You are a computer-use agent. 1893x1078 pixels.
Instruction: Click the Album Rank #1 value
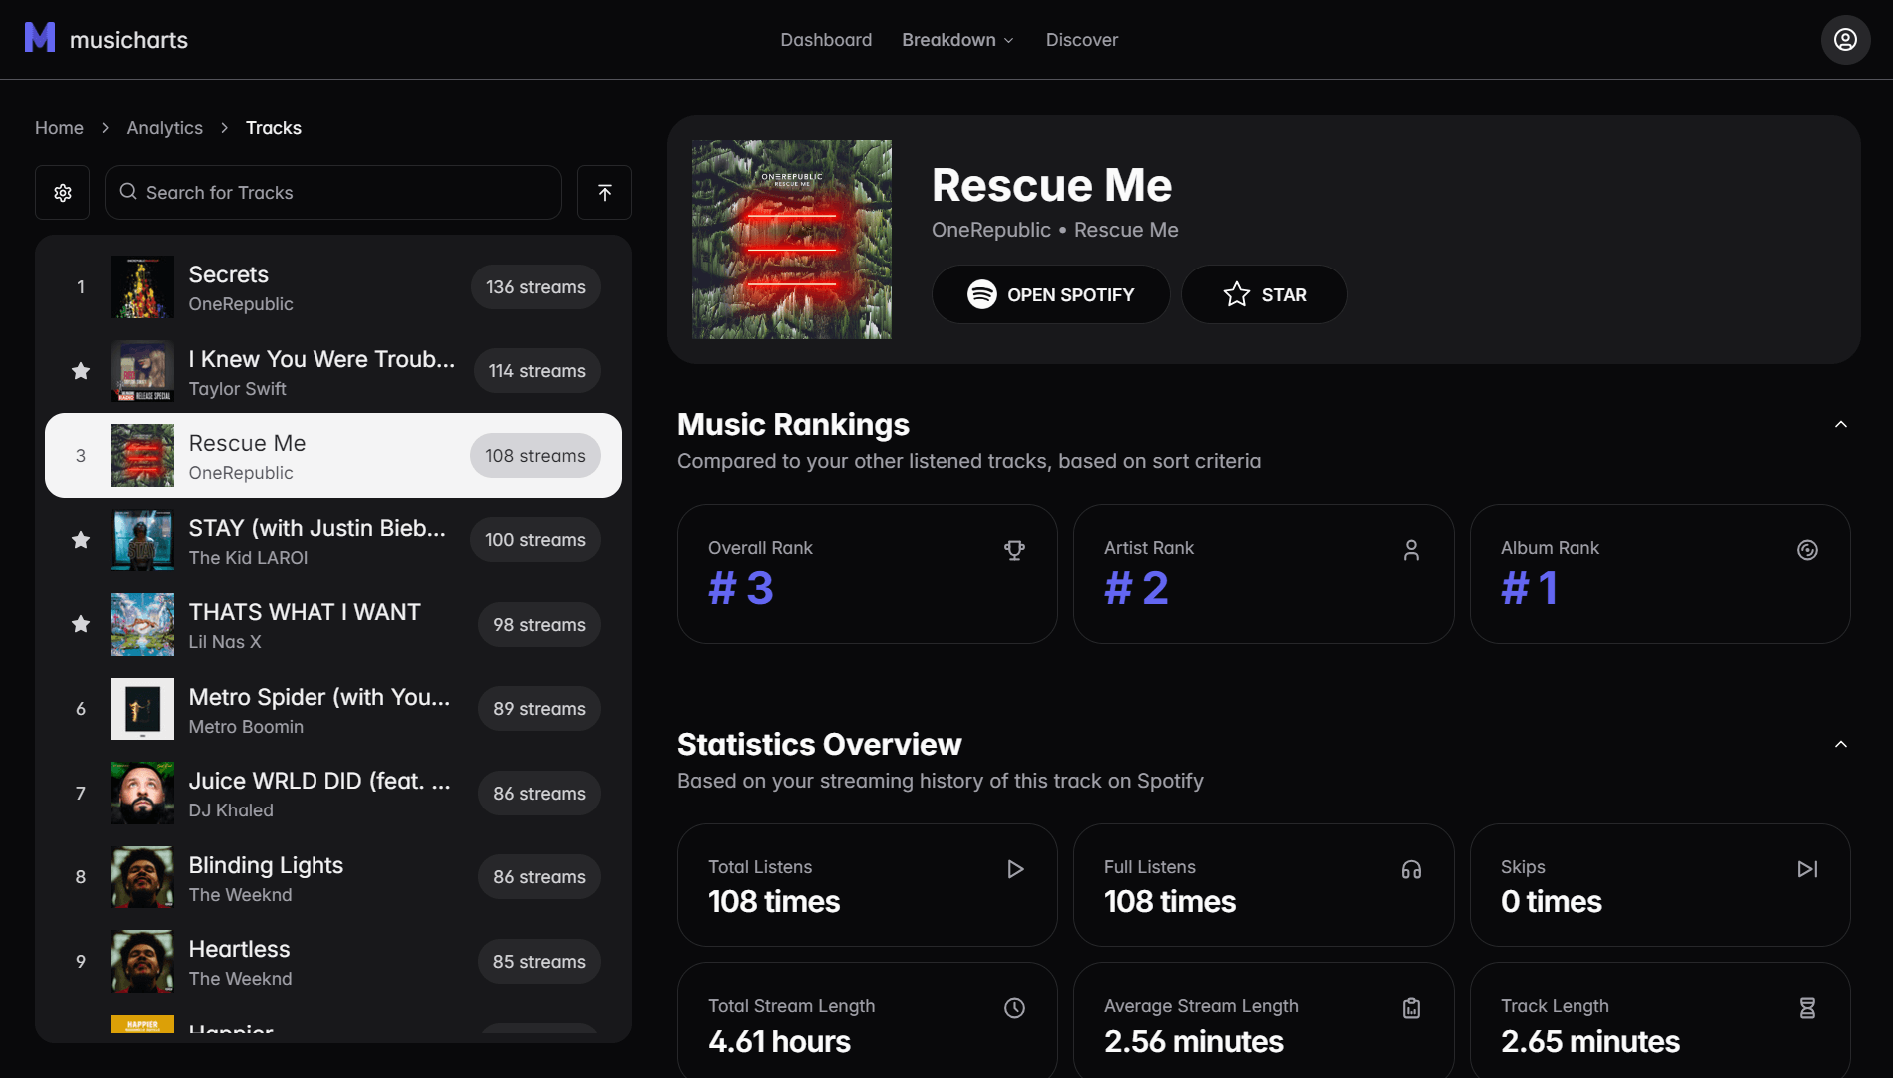pos(1530,588)
